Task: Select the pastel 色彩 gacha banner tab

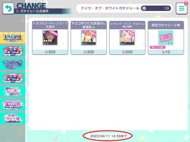Action: click(x=13, y=91)
